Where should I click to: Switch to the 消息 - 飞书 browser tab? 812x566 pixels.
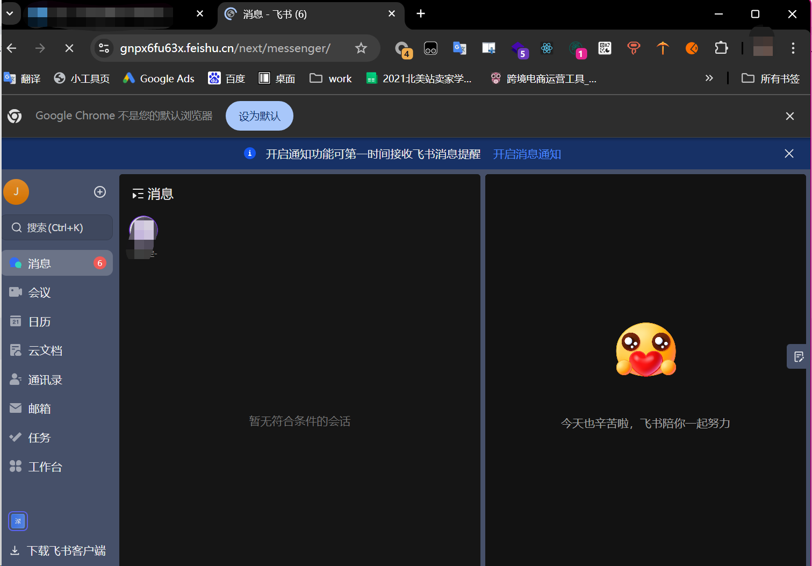(301, 14)
